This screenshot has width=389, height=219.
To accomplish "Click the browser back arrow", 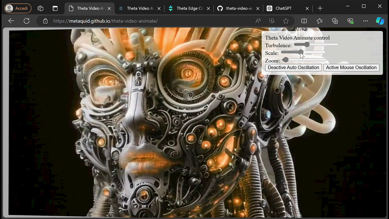I will [x=11, y=21].
